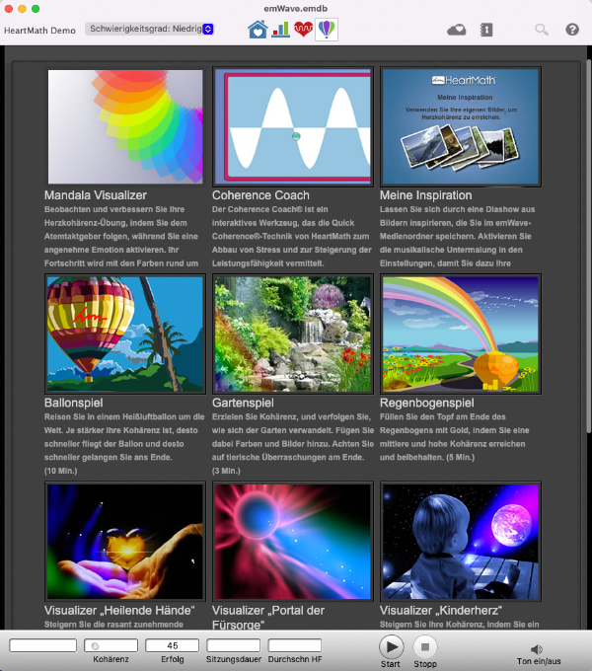Image resolution: width=592 pixels, height=671 pixels.
Task: Open the home view house icon
Action: [x=258, y=30]
